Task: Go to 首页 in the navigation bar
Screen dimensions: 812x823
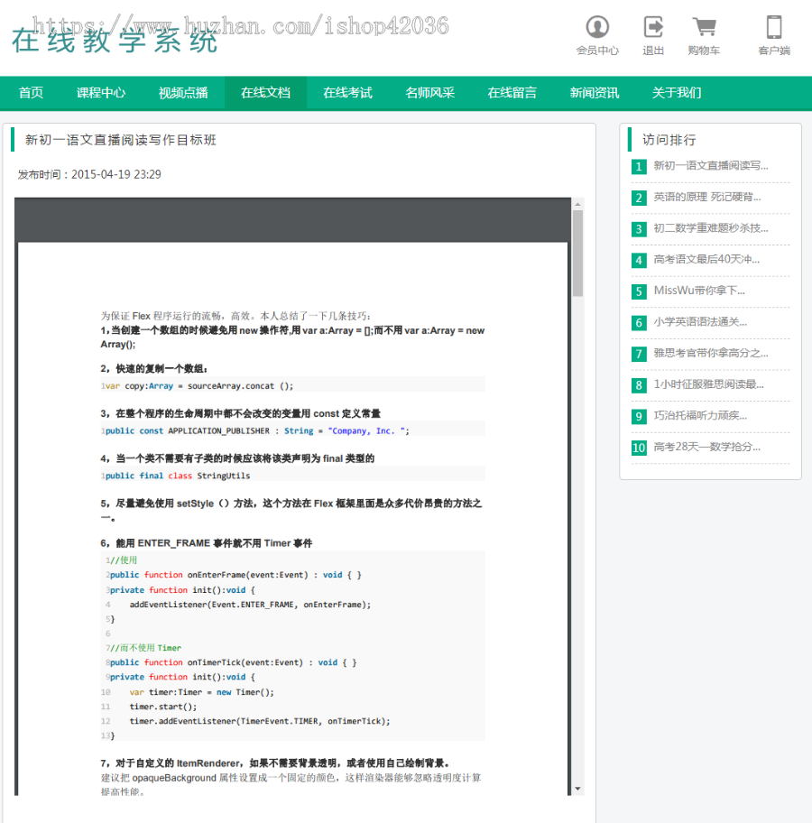Action: point(31,93)
